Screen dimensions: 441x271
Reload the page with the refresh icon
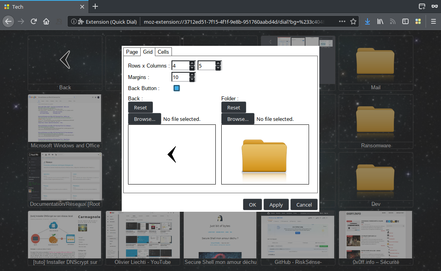click(x=34, y=21)
